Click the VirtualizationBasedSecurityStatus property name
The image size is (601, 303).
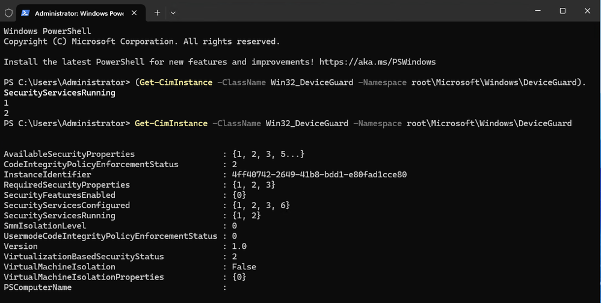coord(84,257)
